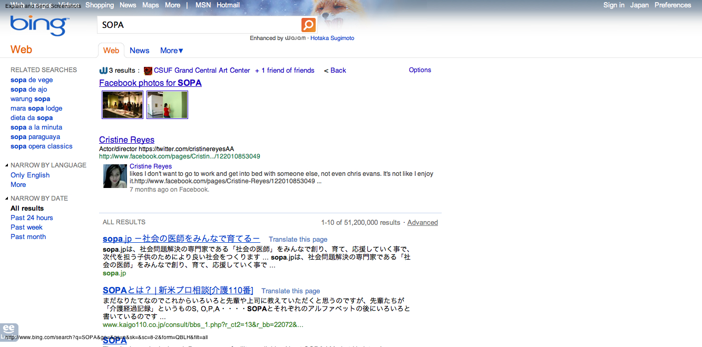Search related term dieta da sopa
This screenshot has width=702, height=347.
tap(32, 118)
